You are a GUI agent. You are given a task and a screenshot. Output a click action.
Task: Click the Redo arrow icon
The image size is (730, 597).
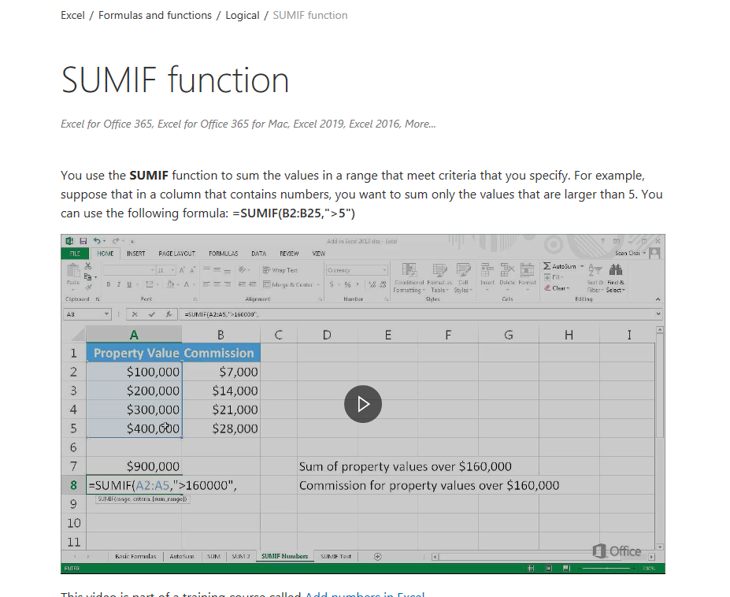[x=116, y=241]
